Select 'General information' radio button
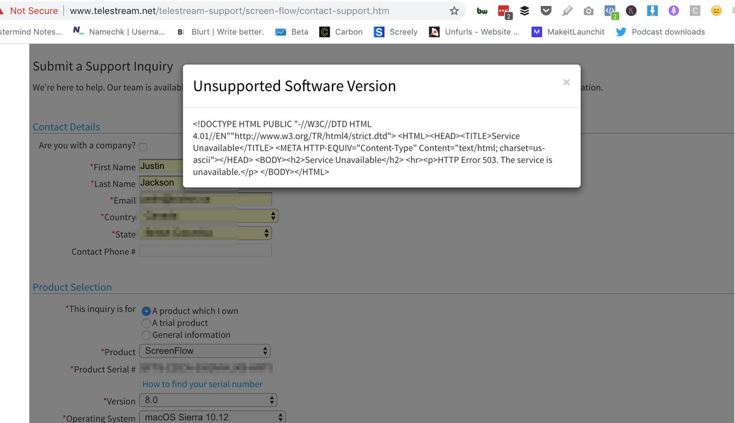The image size is (735, 423). click(x=146, y=335)
